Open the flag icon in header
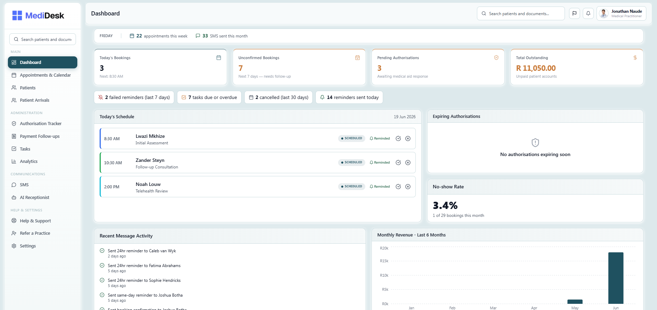 tap(575, 13)
